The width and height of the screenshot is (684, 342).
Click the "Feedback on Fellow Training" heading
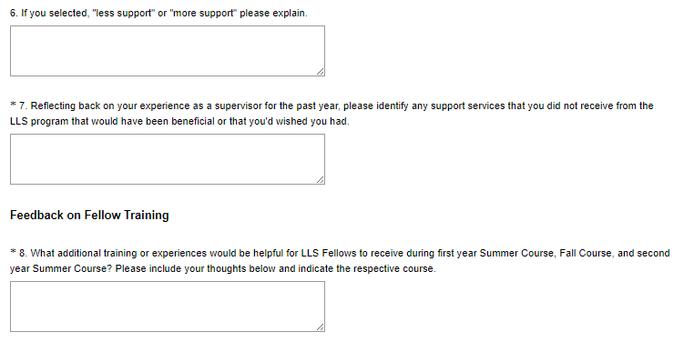pyautogui.click(x=89, y=216)
